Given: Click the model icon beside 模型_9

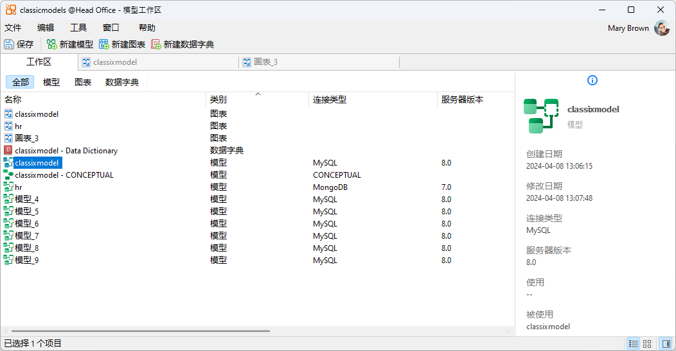Looking at the screenshot, I should click(x=8, y=260).
